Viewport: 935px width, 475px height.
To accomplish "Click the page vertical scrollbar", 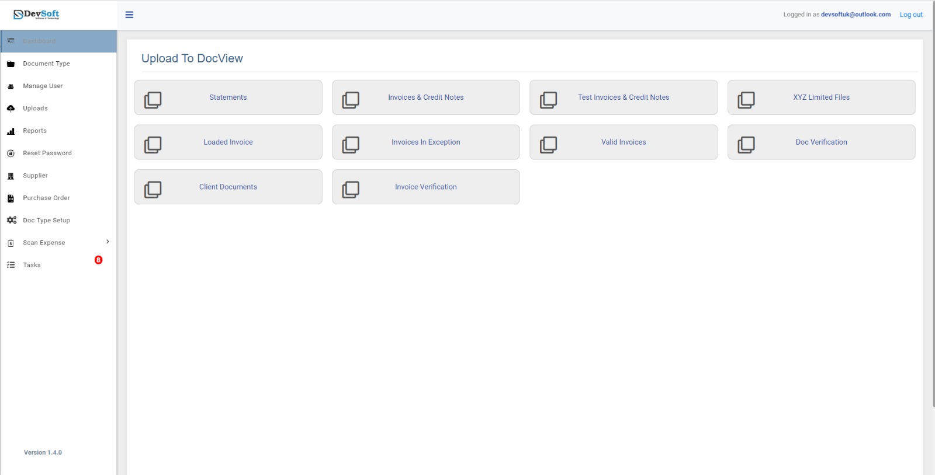I will coord(933,204).
